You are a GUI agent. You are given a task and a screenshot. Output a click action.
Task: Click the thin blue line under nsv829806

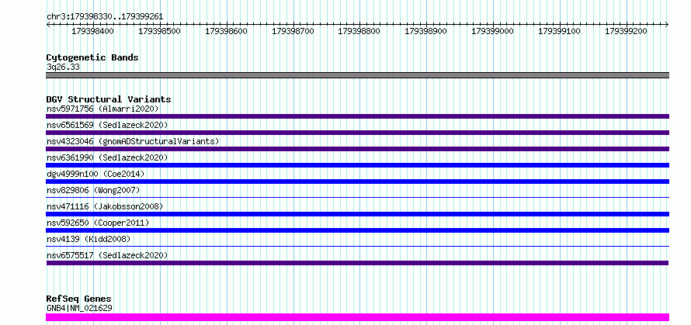(x=357, y=198)
